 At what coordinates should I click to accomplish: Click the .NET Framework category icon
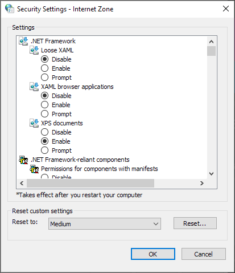(23, 41)
